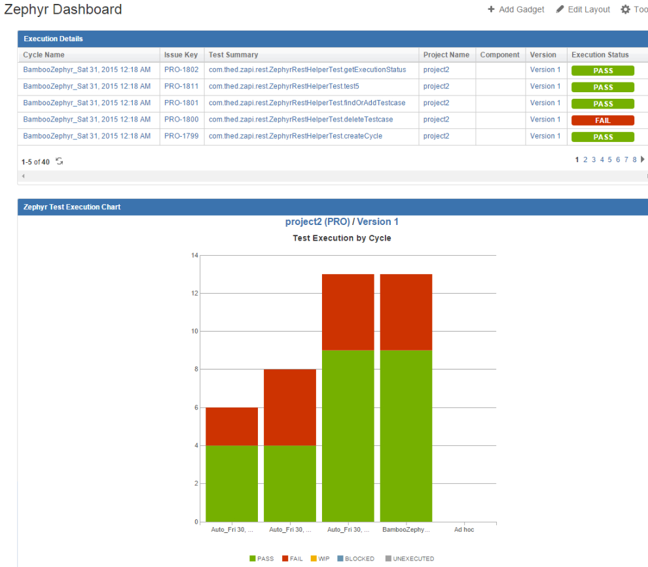Click red FAIL segment of BambooZephyr bar
This screenshot has height=567, width=648.
[406, 312]
